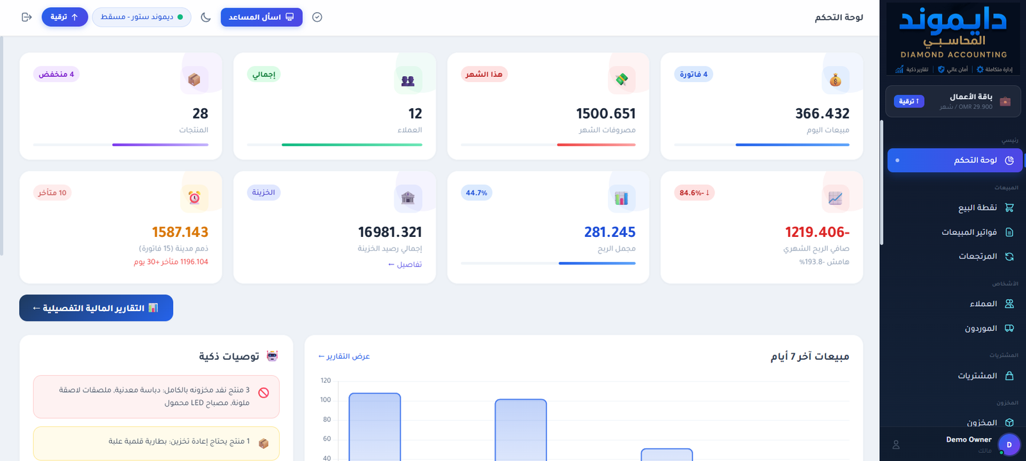Click the people icon beside العملاء in the sidebar
This screenshot has height=461, width=1026.
coord(1009,303)
